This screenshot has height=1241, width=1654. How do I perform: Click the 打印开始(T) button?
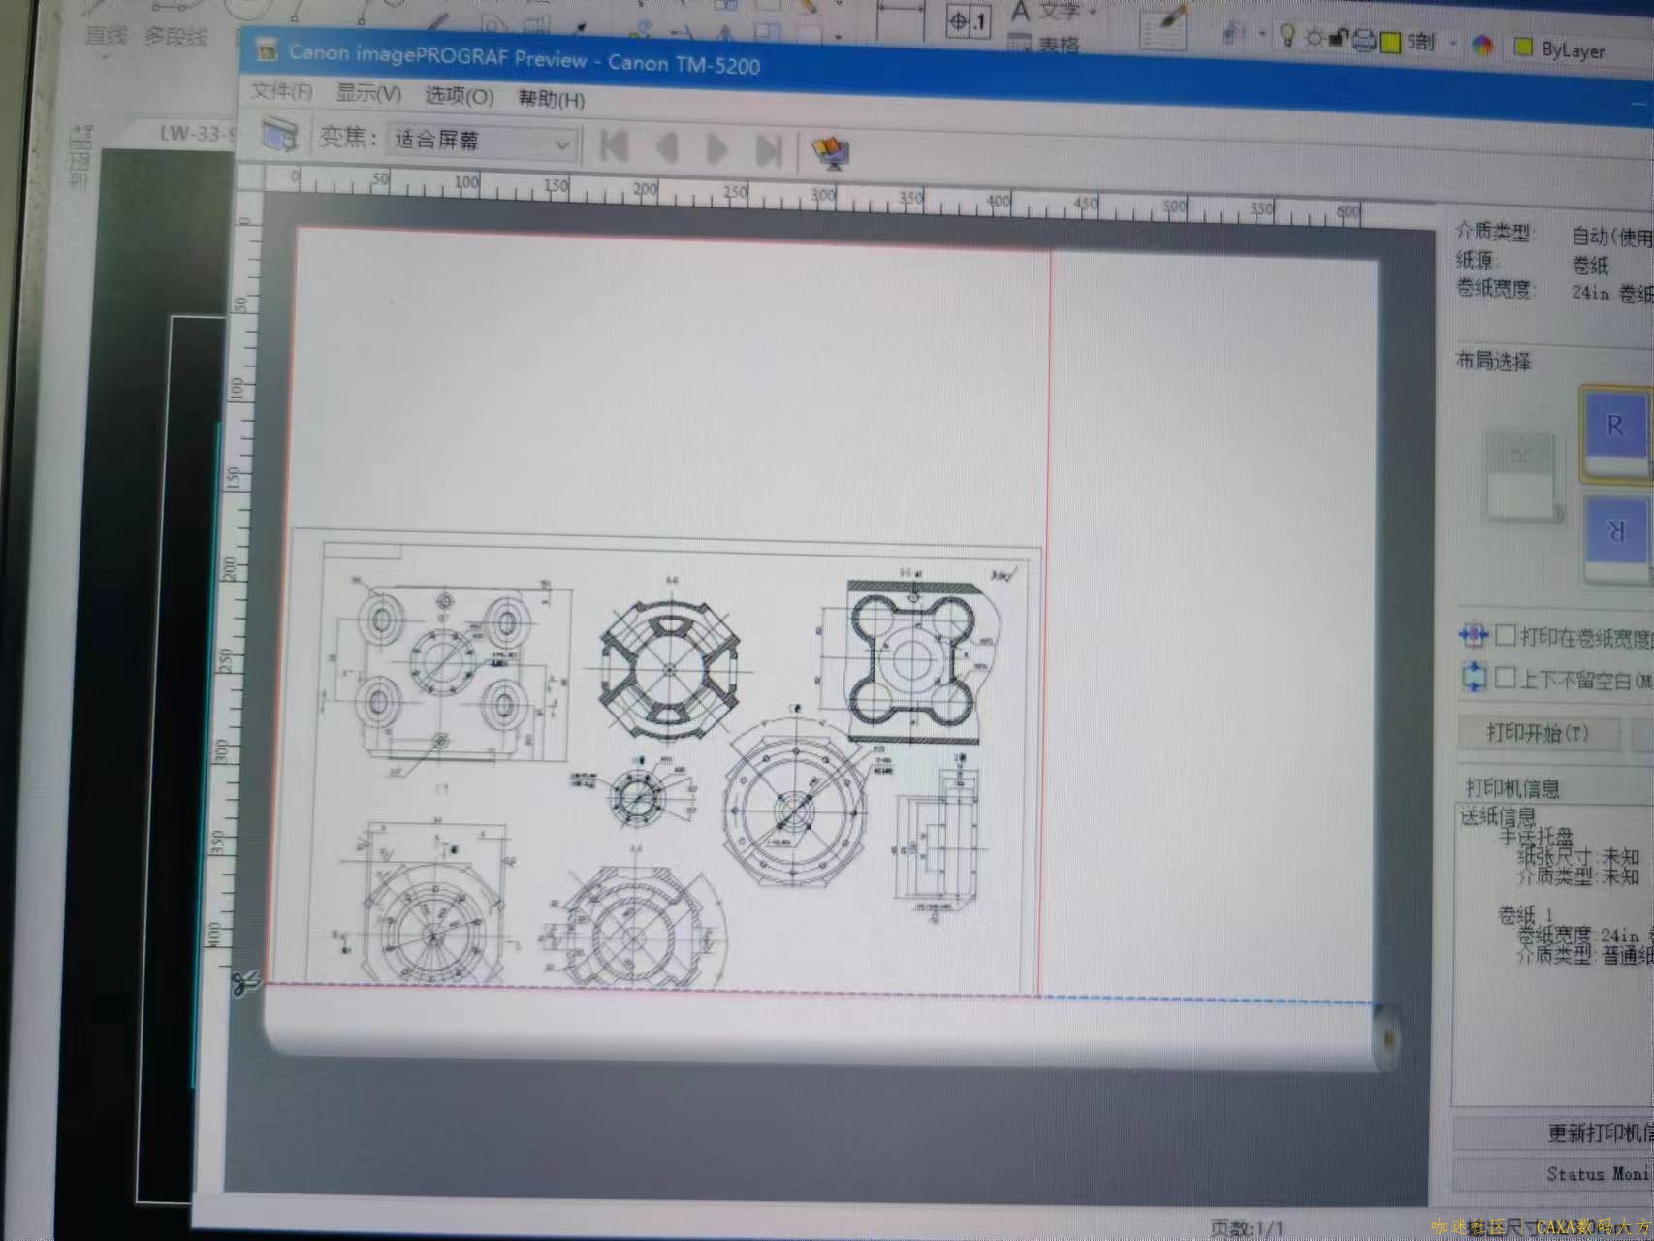(1538, 733)
